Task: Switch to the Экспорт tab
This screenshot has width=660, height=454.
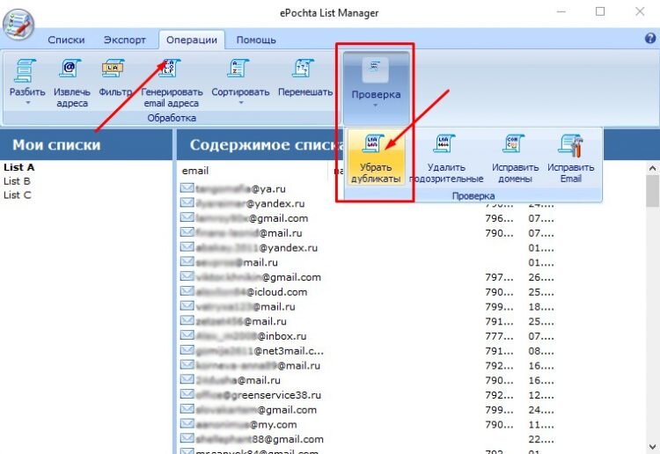Action: pyautogui.click(x=125, y=40)
